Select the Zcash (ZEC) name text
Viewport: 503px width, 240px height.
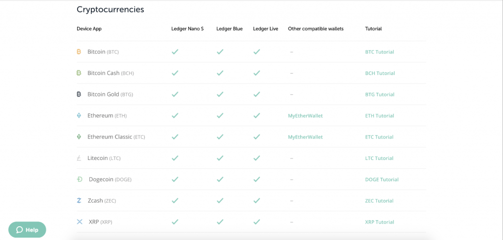102,201
